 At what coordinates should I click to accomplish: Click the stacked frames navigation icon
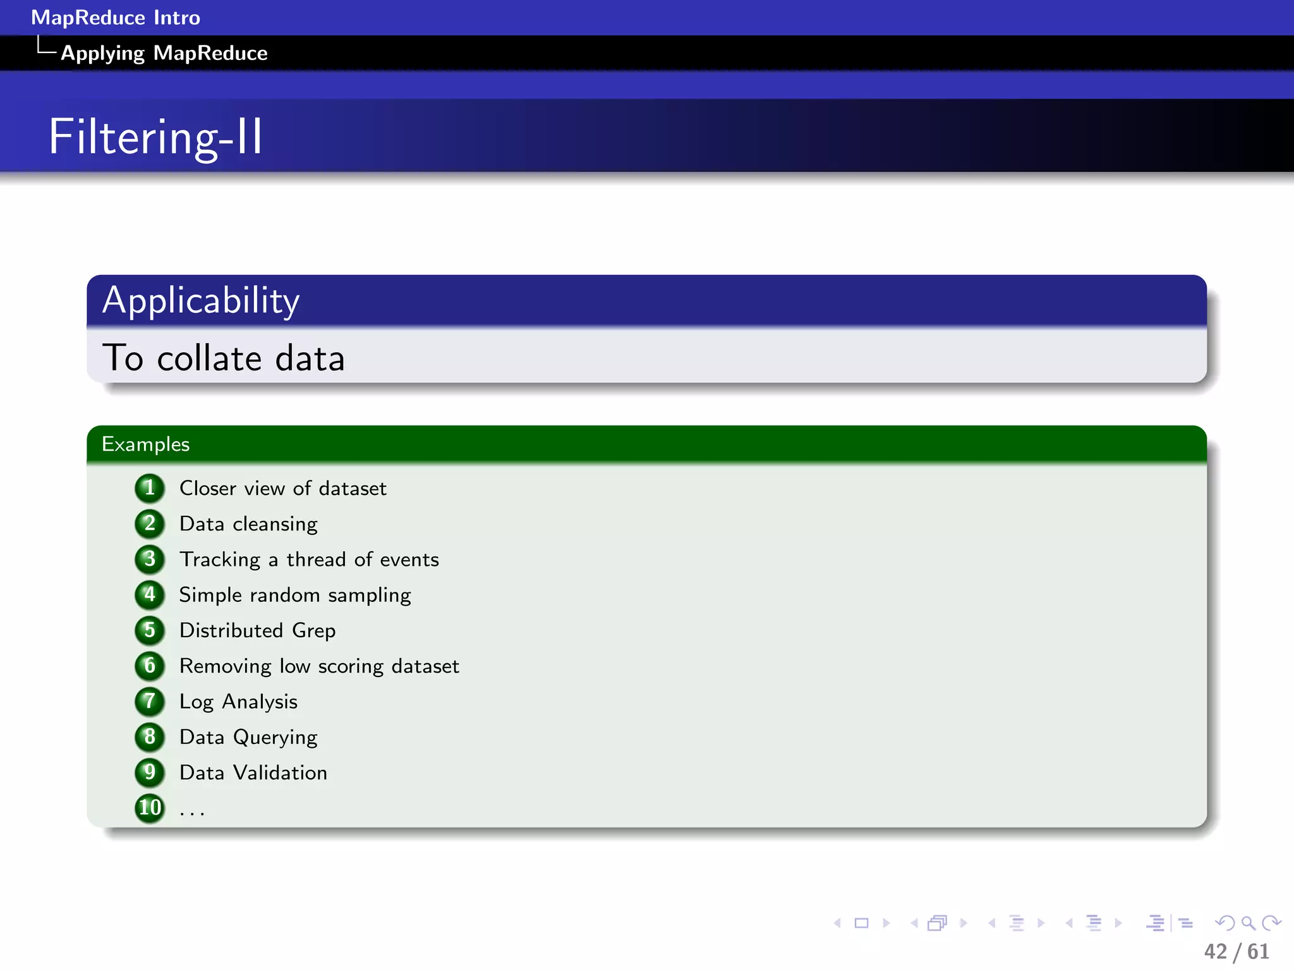tap(938, 924)
